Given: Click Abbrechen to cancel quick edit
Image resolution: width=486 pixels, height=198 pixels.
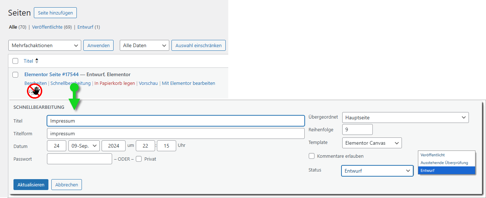Looking at the screenshot, I should click(67, 185).
